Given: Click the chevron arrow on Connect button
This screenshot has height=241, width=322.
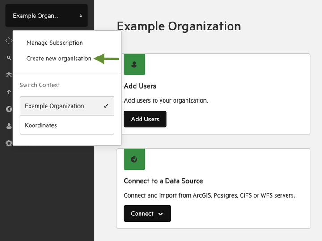Looking at the screenshot, I should [161, 214].
